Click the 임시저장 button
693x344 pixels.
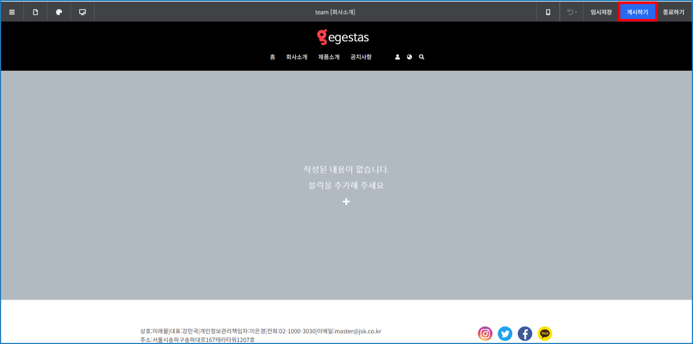pos(601,12)
